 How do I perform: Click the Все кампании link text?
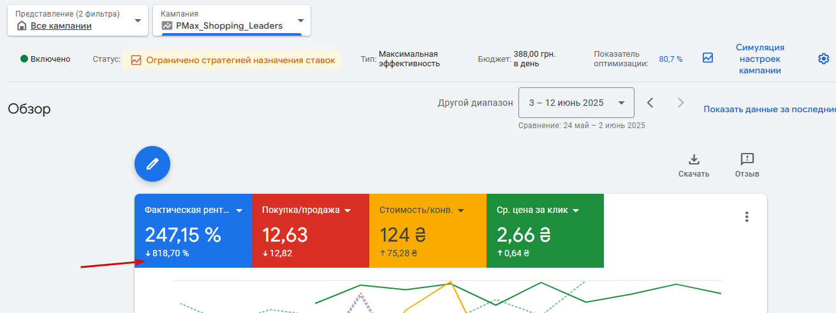(61, 26)
